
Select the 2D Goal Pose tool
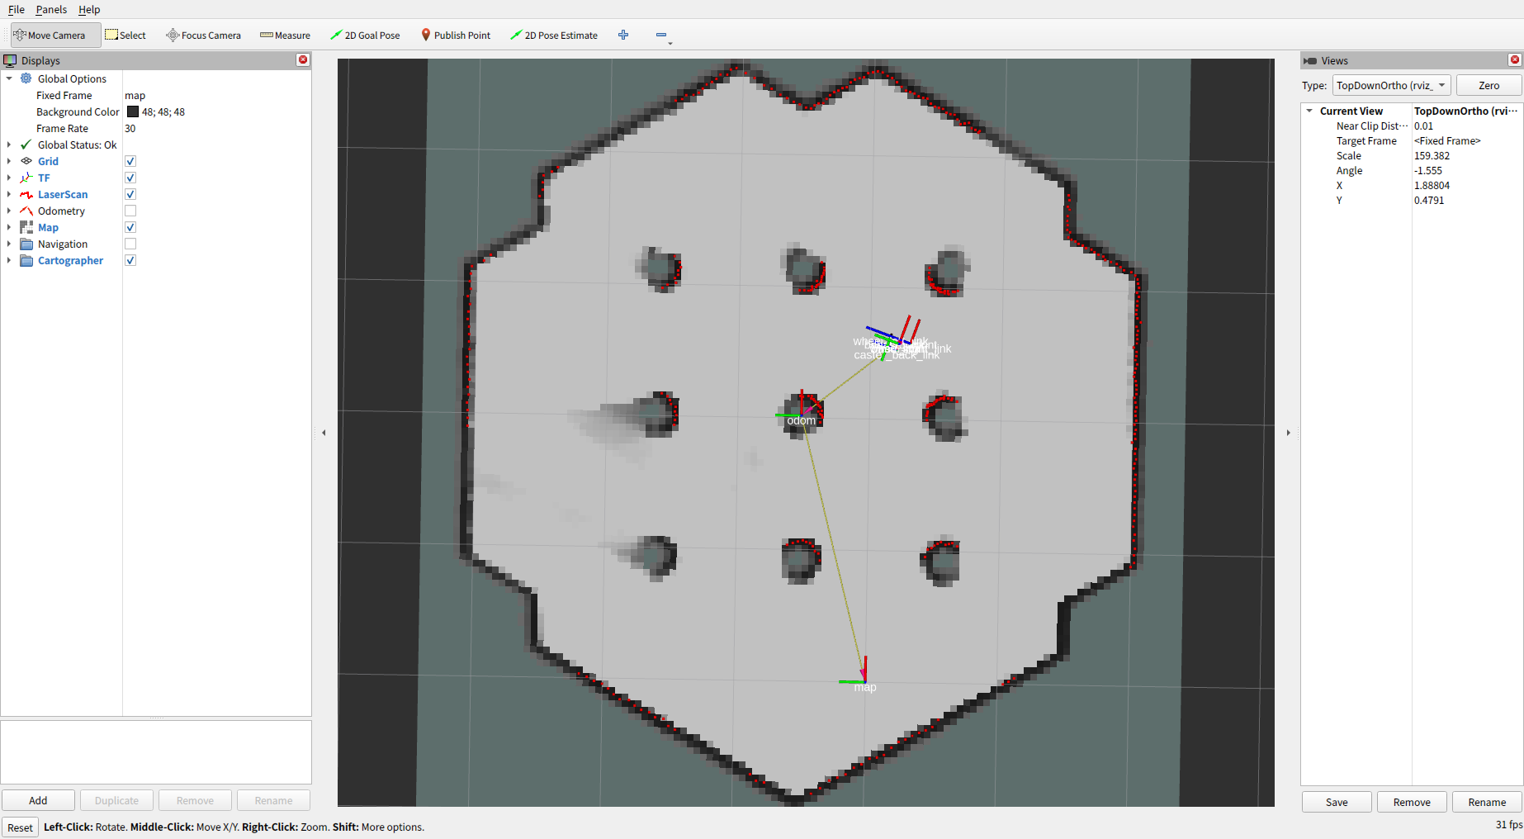pyautogui.click(x=365, y=35)
